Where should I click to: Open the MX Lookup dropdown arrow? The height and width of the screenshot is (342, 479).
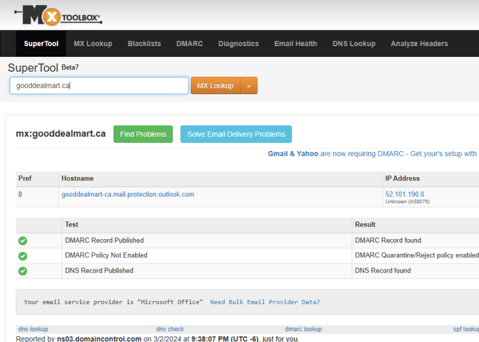pyautogui.click(x=249, y=85)
